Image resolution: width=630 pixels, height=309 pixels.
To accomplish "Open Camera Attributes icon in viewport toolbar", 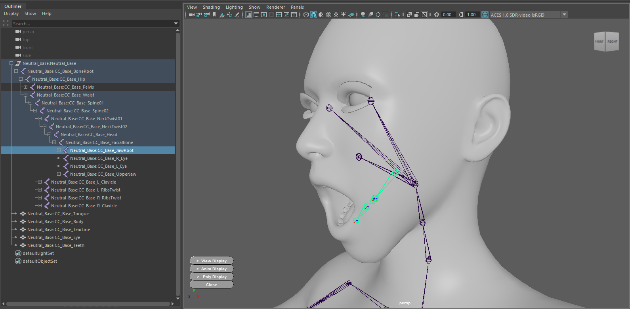I will (206, 15).
